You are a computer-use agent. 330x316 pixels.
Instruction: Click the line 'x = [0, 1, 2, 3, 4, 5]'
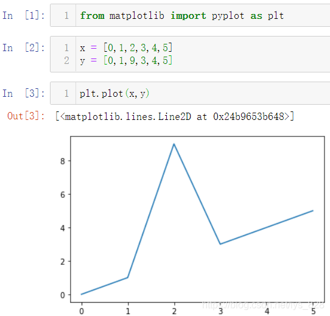(x=126, y=47)
